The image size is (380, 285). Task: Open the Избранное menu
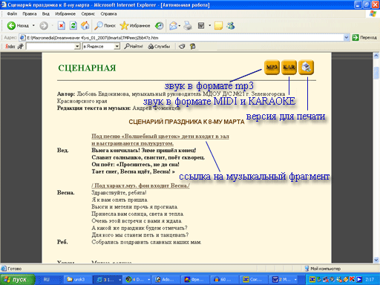tap(65, 14)
